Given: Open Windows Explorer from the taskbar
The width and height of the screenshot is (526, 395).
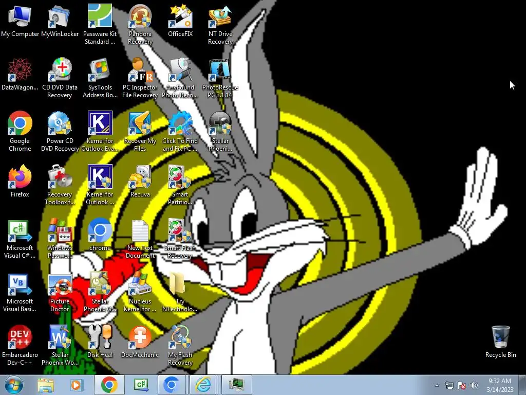Looking at the screenshot, I should point(46,385).
